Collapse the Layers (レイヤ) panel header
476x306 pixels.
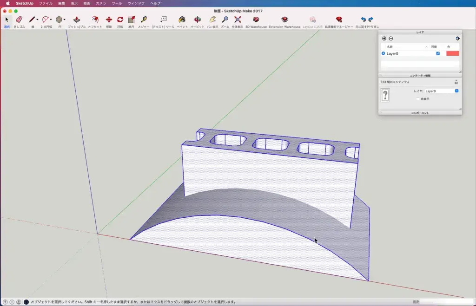[420, 32]
